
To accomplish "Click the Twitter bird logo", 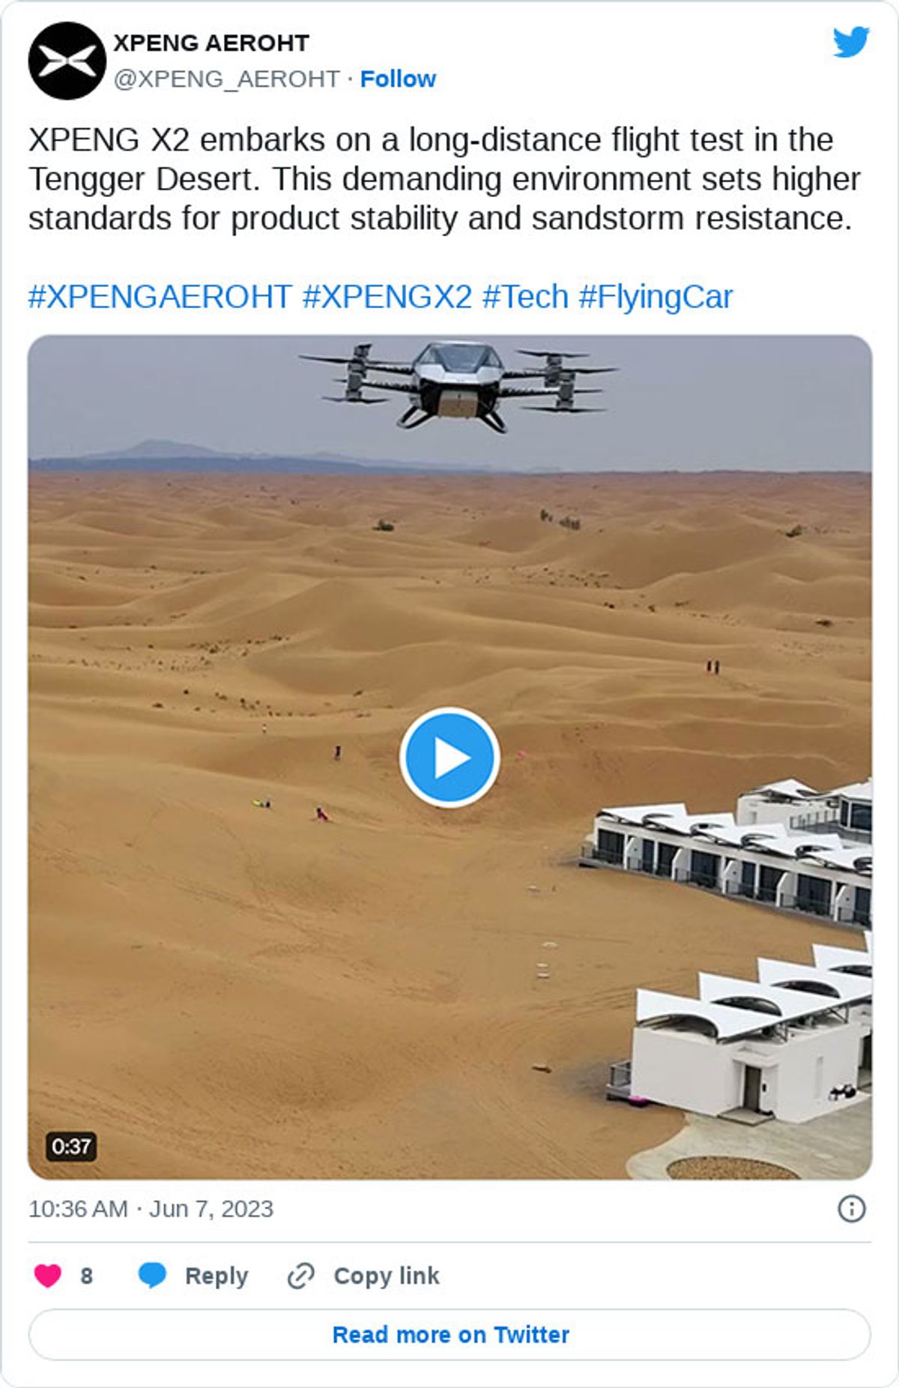I will [851, 42].
